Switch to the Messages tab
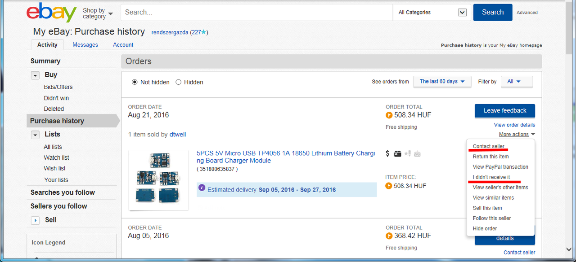The width and height of the screenshot is (576, 262). pyautogui.click(x=85, y=45)
